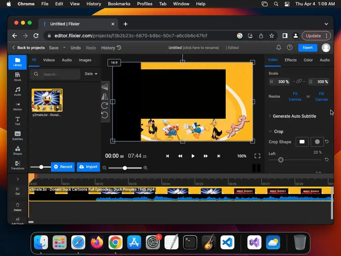
Task: Open the Save options dropdown arrow
Action: (64, 47)
